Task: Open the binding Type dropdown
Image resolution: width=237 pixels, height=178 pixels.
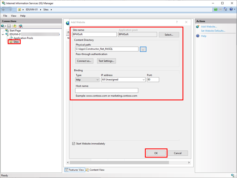Action: pyautogui.click(x=87, y=80)
